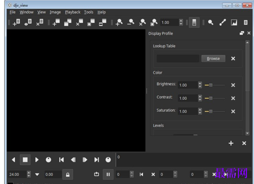Toggle the display profile toolbar button
The width and height of the screenshot is (254, 184).
[194, 22]
